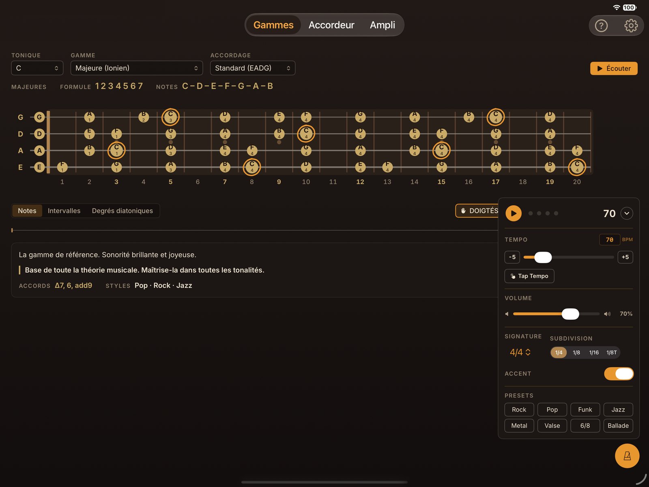This screenshot has height=487, width=649.
Task: Select the 1/16 subdivision
Action: pos(594,352)
